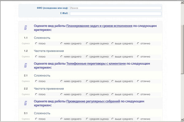Select ниже среднего for question 2.1
Viewport: 184px width, 122px height.
(62, 81)
